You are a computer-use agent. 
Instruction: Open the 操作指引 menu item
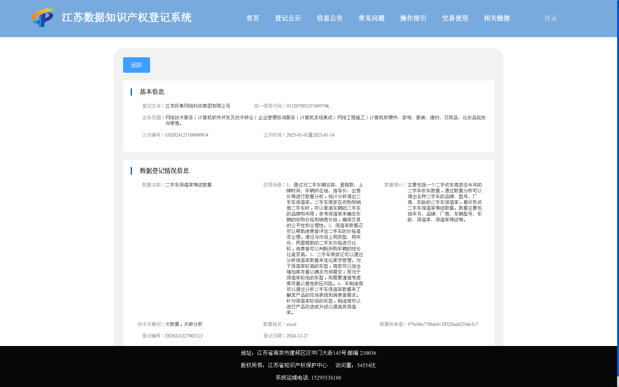pos(413,18)
